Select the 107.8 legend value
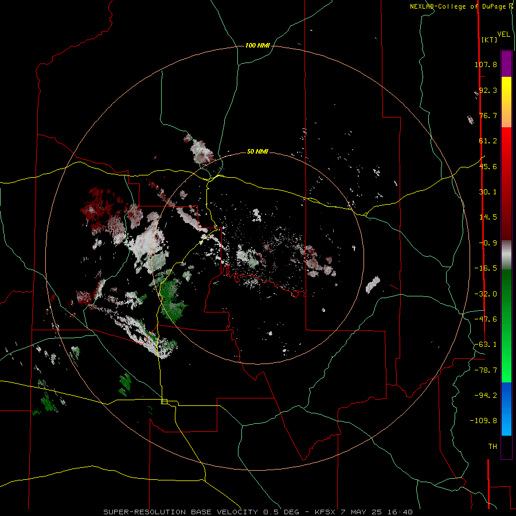Viewport: 516px width, 516px height. point(486,64)
